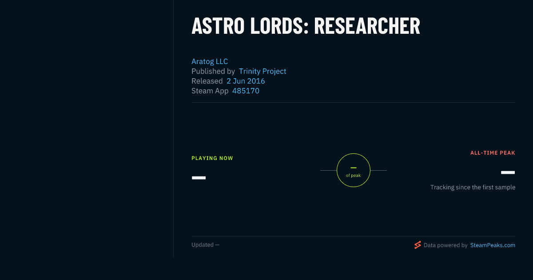Image resolution: width=533 pixels, height=280 pixels.
Task: Click the Updated timestamp text
Action: point(205,245)
